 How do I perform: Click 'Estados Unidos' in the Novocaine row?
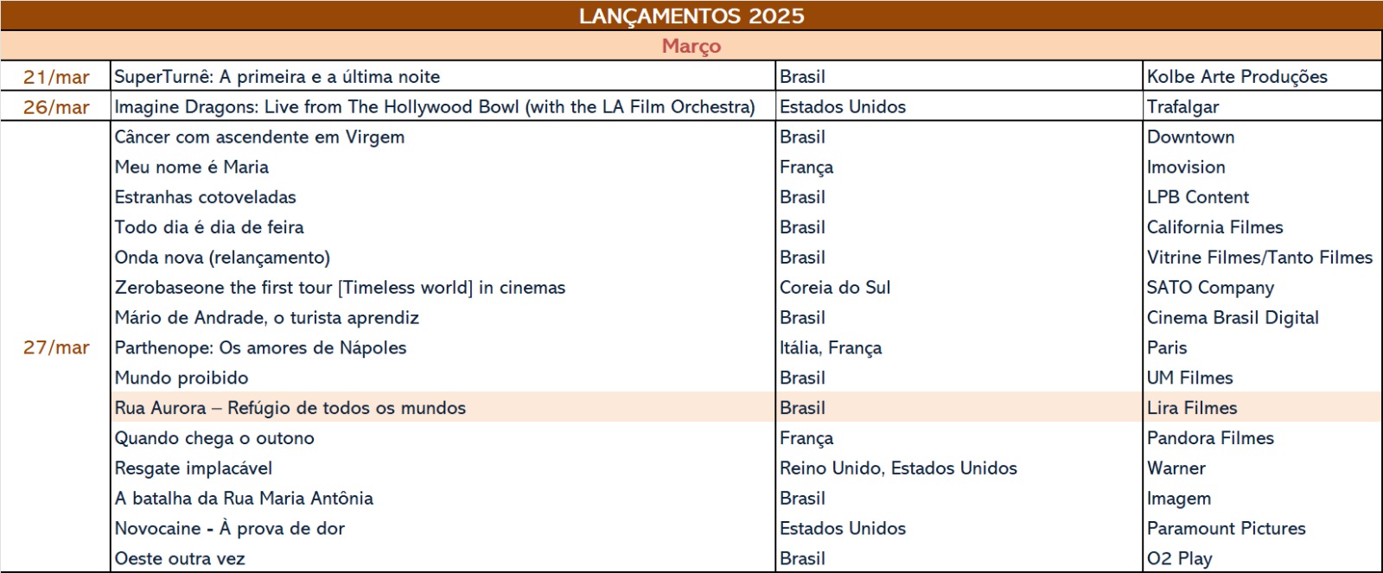click(843, 529)
